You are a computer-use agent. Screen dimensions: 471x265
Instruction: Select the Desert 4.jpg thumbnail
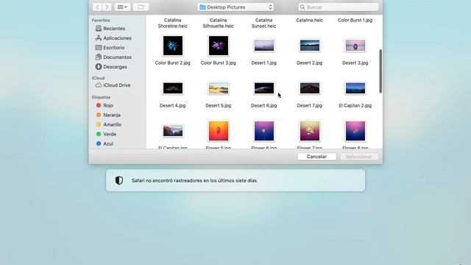173,88
